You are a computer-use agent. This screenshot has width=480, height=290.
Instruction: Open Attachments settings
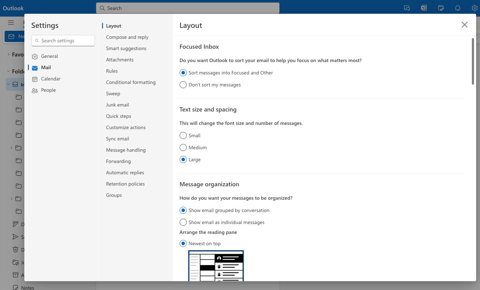tap(120, 60)
